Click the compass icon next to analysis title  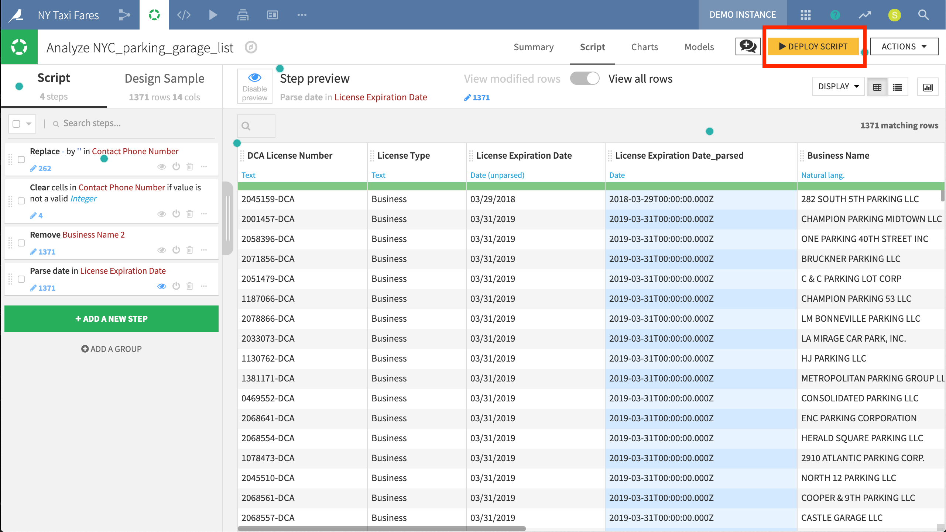(251, 47)
